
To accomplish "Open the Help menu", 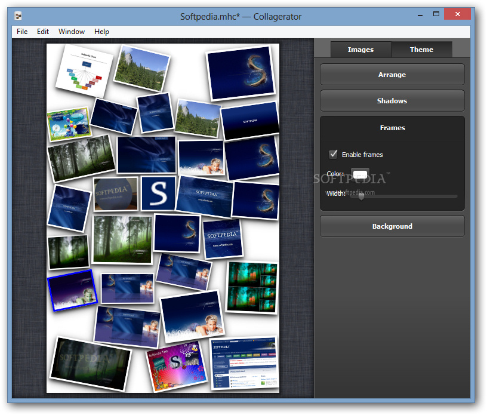I will (101, 32).
